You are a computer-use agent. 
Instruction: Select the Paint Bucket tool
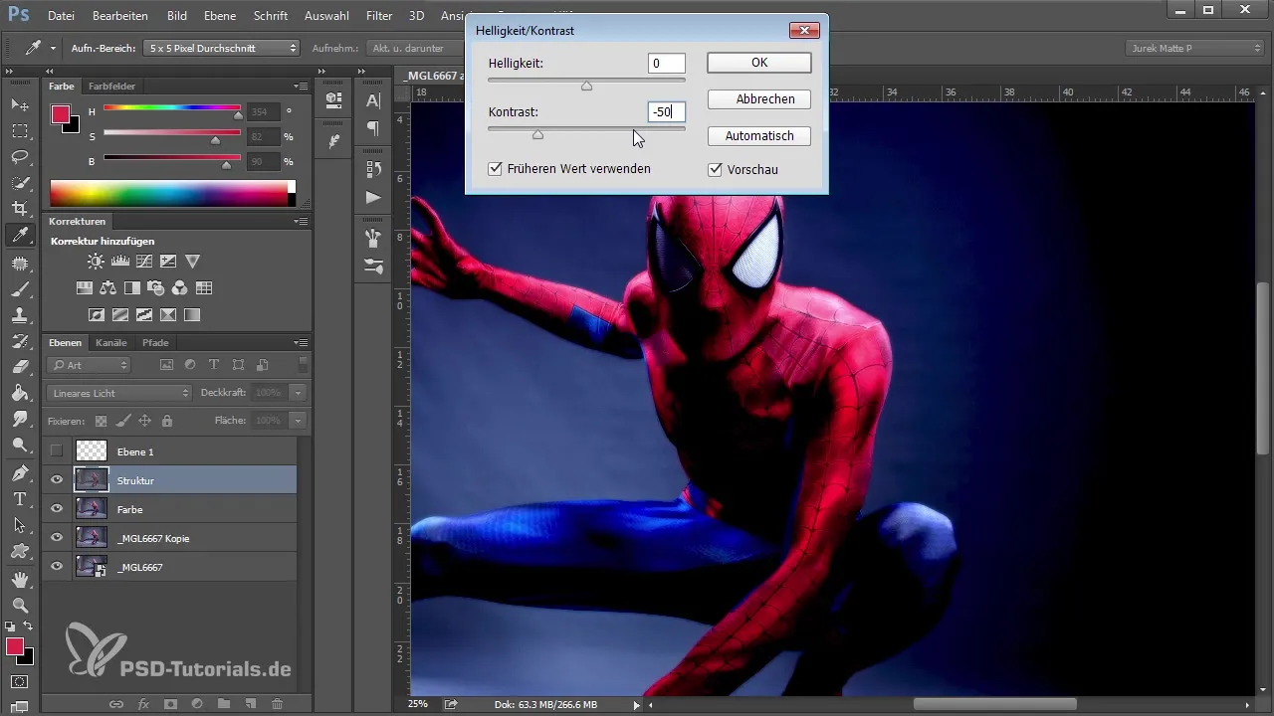(x=20, y=393)
